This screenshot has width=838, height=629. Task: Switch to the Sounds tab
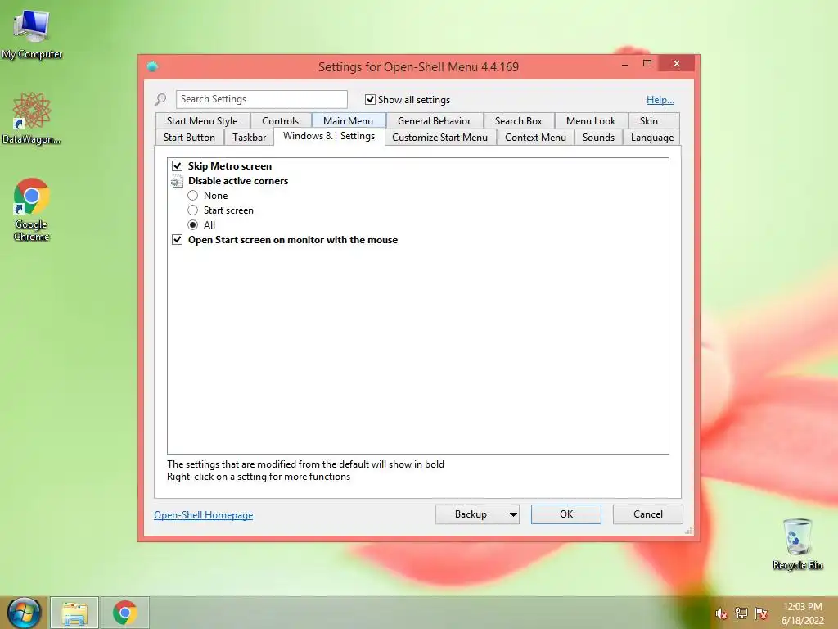pyautogui.click(x=598, y=138)
